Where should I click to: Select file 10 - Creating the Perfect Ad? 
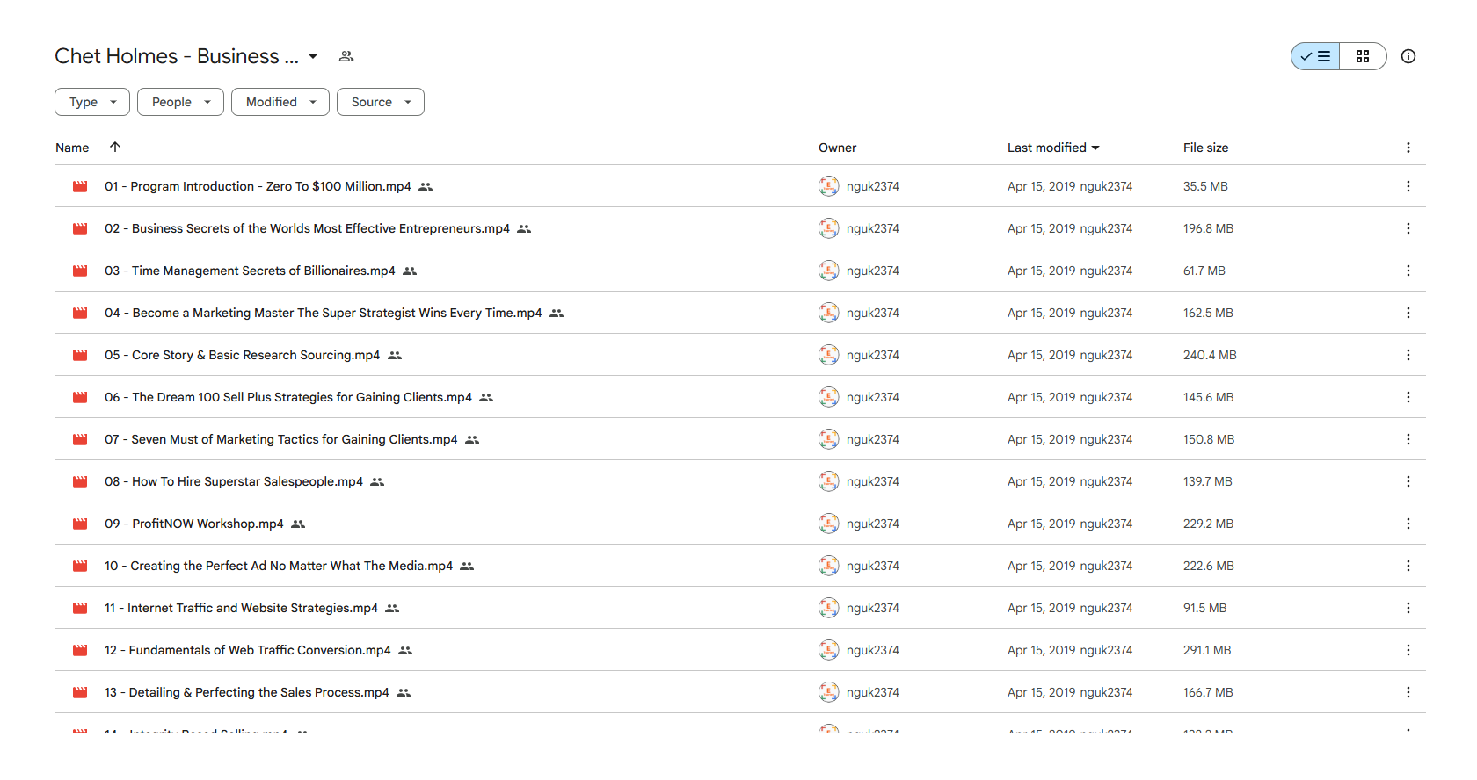(279, 566)
